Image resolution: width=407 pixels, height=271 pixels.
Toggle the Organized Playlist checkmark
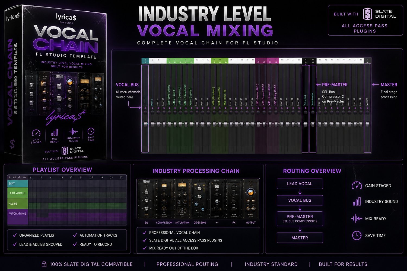click(x=15, y=235)
